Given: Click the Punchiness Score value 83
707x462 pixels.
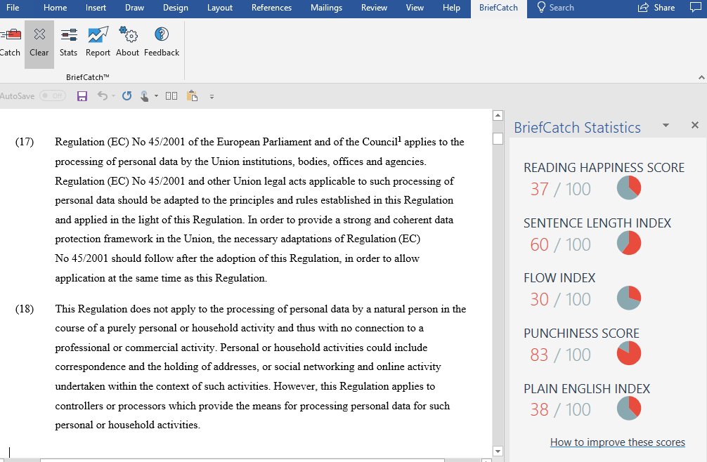Looking at the screenshot, I should (x=539, y=355).
